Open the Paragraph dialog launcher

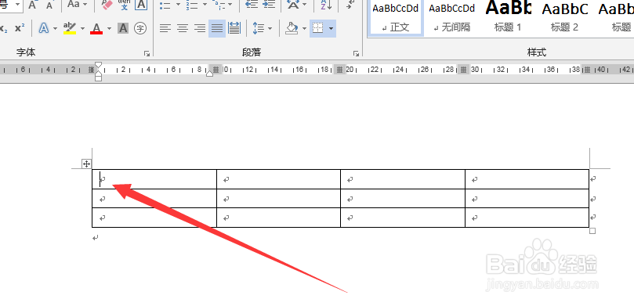click(356, 53)
